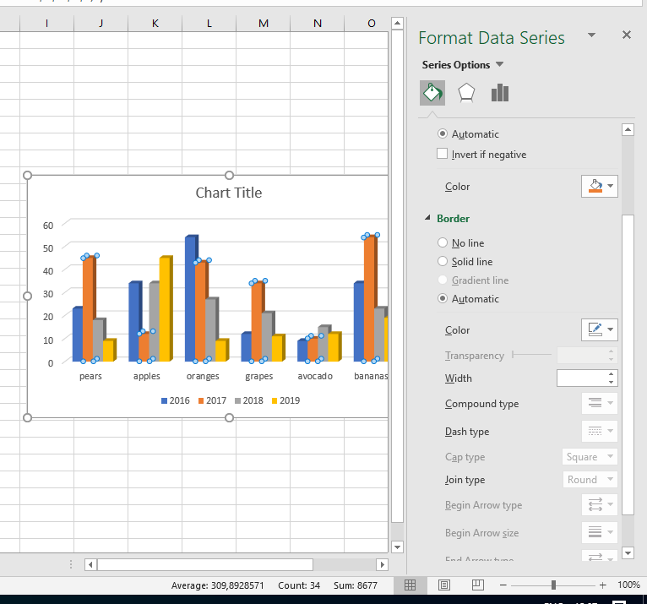Switch to Normal view in status bar
Screen dimensions: 647x604
point(410,585)
